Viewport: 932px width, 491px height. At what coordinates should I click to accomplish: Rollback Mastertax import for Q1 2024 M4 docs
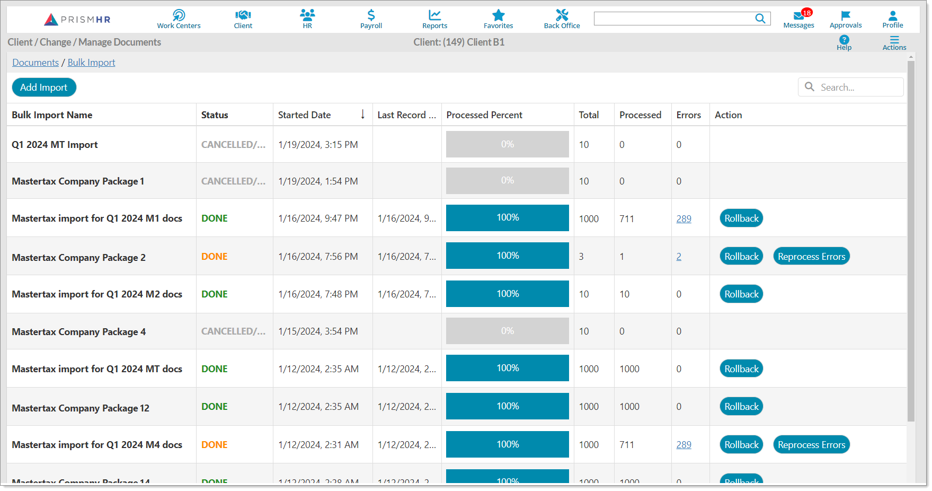tap(741, 444)
